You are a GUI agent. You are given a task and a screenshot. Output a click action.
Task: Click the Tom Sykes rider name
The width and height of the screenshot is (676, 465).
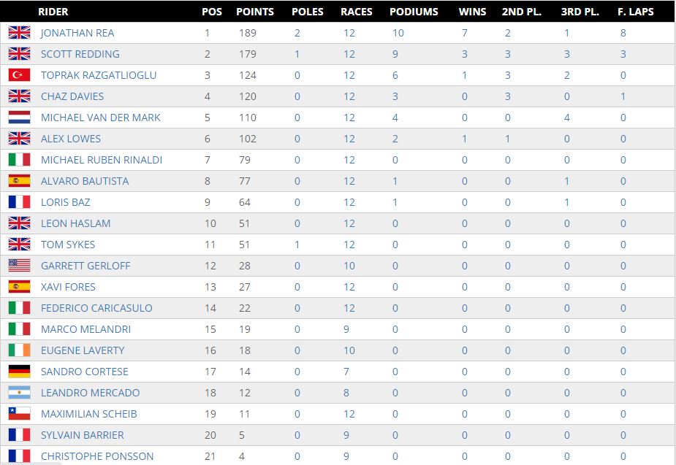68,245
